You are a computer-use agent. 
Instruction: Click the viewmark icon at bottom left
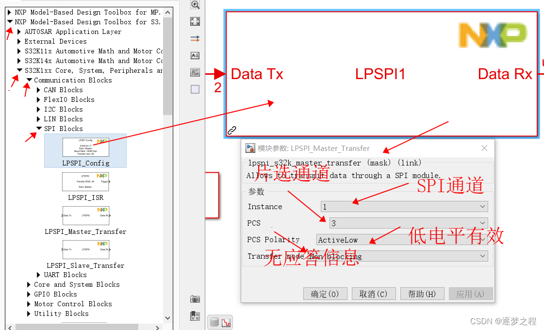[195, 316]
